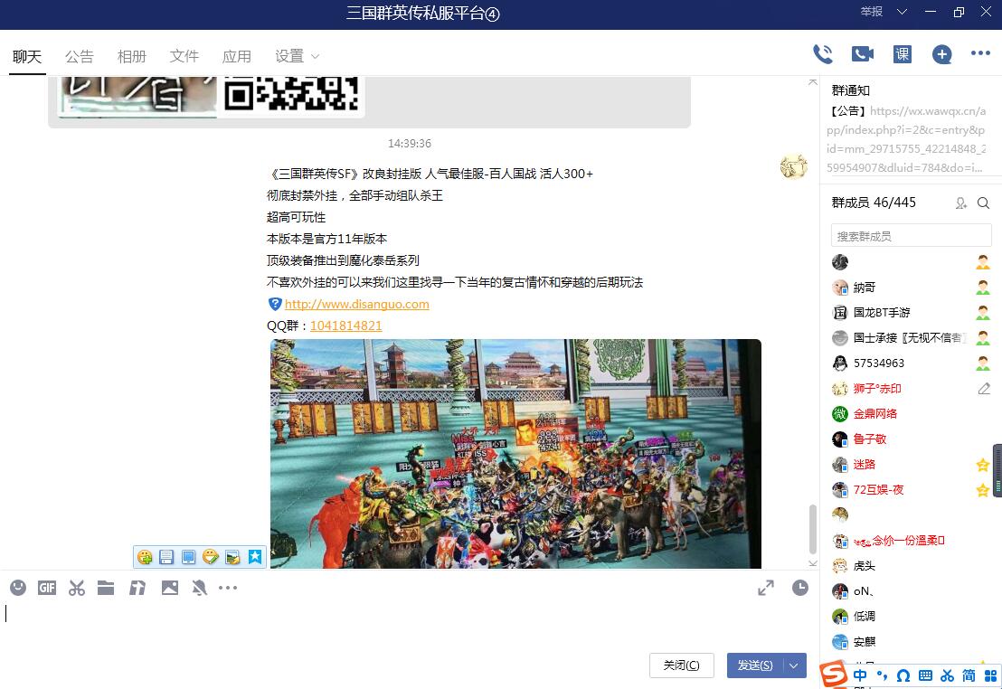
Task: Click the send-to-phone icon on image toolbar
Action: point(188,557)
